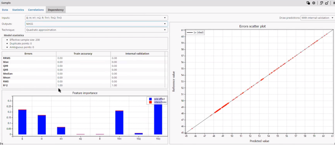Click the Train accuracy column header
The width and height of the screenshot is (335, 145).
83,54
